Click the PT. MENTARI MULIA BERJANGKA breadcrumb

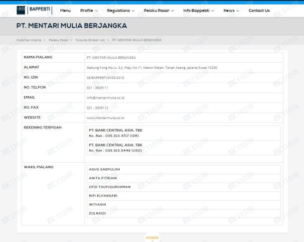pyautogui.click(x=137, y=40)
